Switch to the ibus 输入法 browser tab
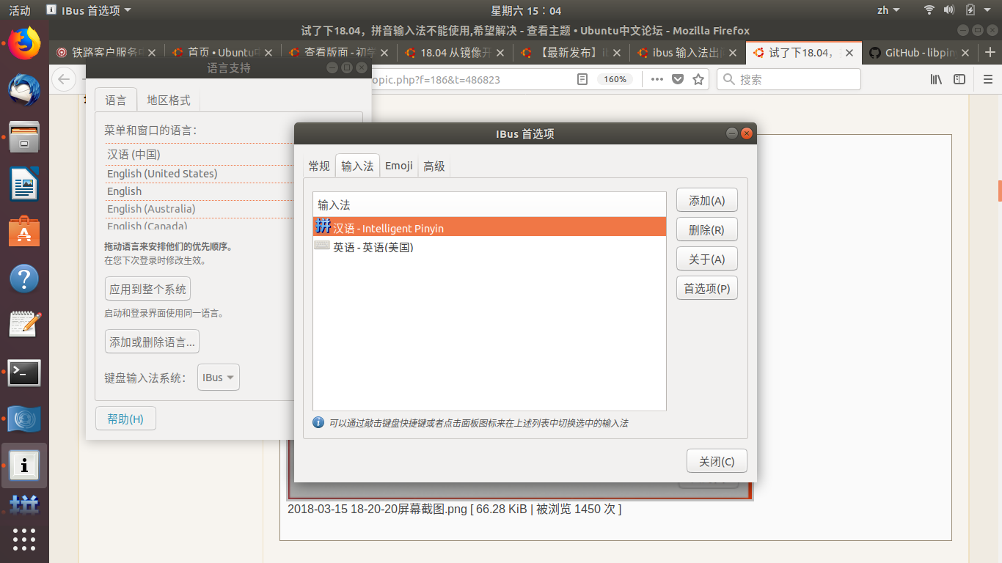Viewport: 1002px width, 563px height. [687, 53]
